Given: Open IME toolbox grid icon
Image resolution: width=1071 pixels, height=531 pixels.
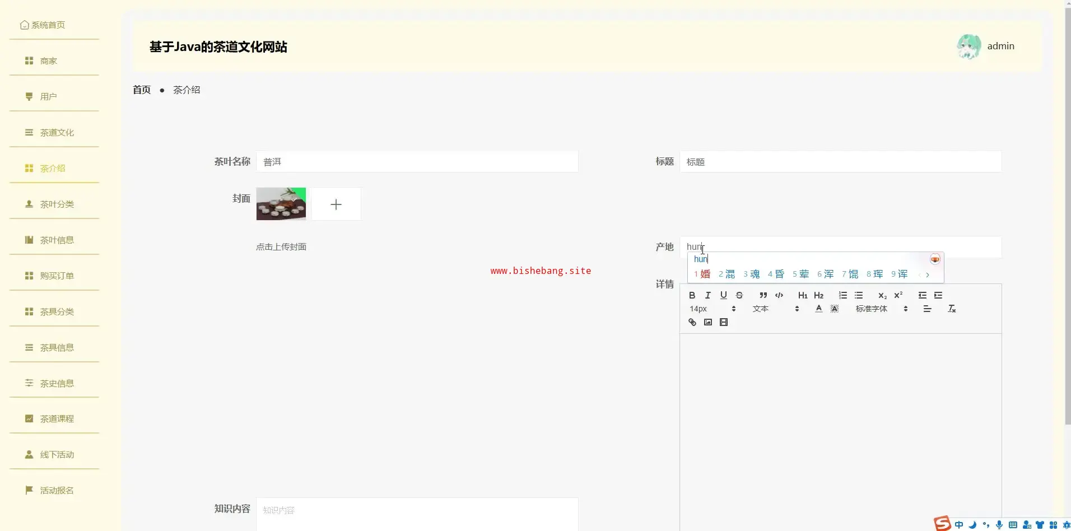Looking at the screenshot, I should tap(1053, 525).
